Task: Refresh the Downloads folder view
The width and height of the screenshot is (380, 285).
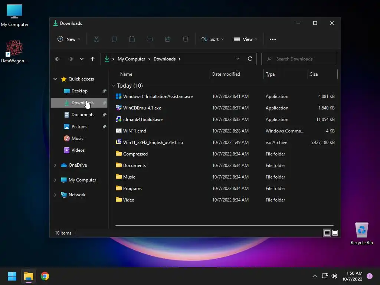Action: [250, 59]
